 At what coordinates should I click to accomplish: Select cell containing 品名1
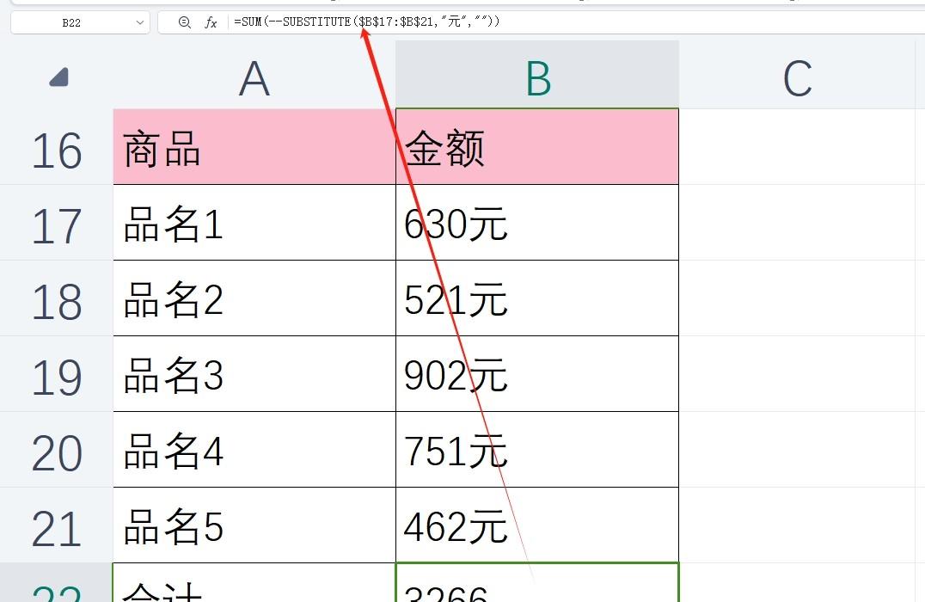254,223
